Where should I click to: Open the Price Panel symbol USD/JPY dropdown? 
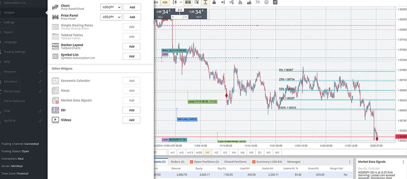(x=111, y=17)
